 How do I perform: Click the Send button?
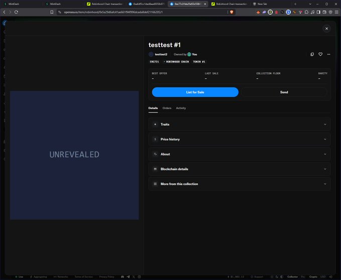[x=284, y=92]
